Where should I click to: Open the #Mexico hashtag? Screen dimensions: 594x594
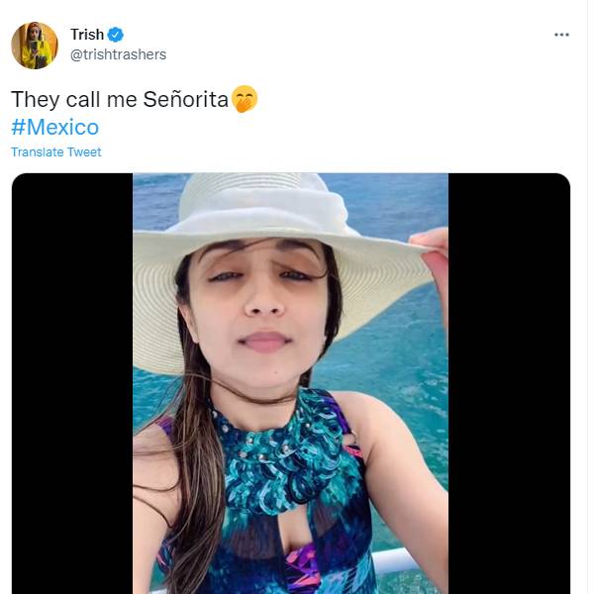coord(54,127)
